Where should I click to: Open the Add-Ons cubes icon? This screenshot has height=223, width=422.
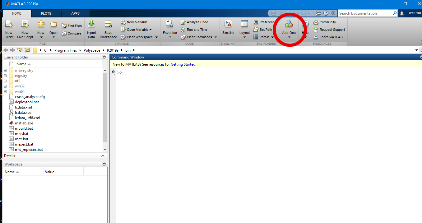click(x=289, y=24)
